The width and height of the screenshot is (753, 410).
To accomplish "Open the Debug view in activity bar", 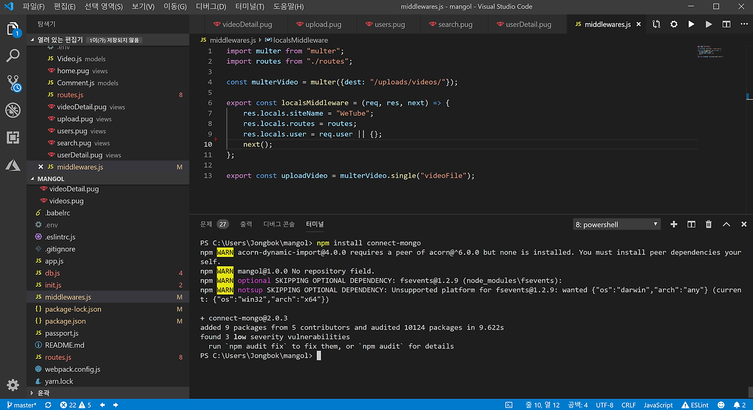I will pos(13,110).
